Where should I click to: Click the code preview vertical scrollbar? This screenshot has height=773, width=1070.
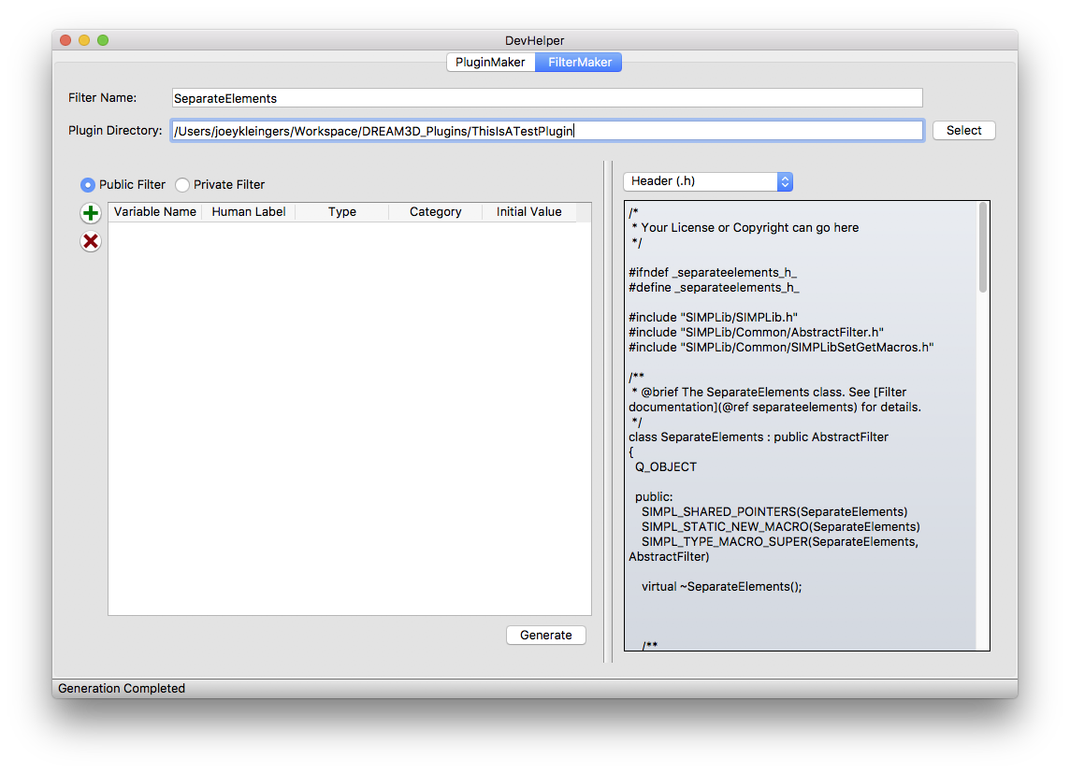[982, 248]
